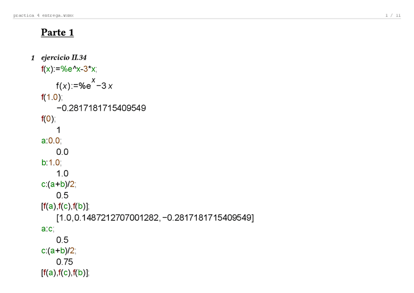Click the input cell a:c;

pos(48,229)
